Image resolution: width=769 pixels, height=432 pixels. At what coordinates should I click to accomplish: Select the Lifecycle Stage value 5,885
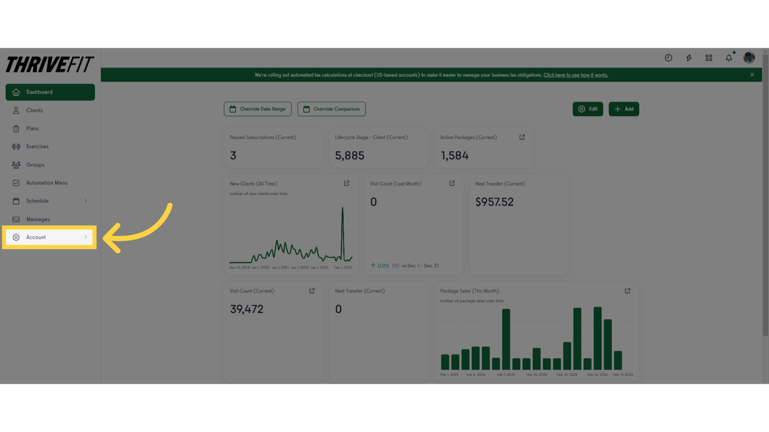point(350,156)
